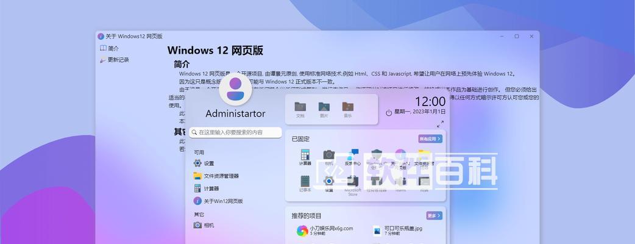The height and width of the screenshot is (244, 635).
Task: Click the date 星期一, 2023年1月1日
Action: coord(420,111)
